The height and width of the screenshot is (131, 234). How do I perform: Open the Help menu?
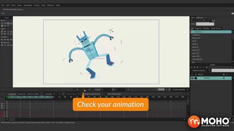tap(58, 5)
